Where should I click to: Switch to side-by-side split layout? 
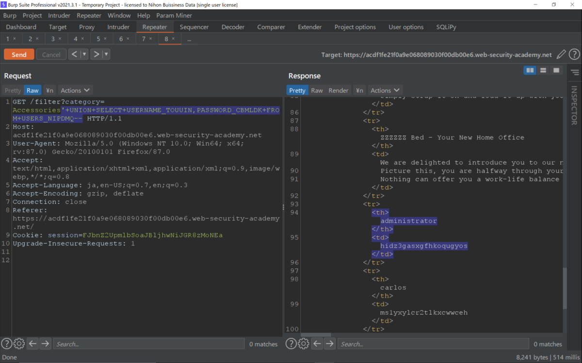coord(530,71)
